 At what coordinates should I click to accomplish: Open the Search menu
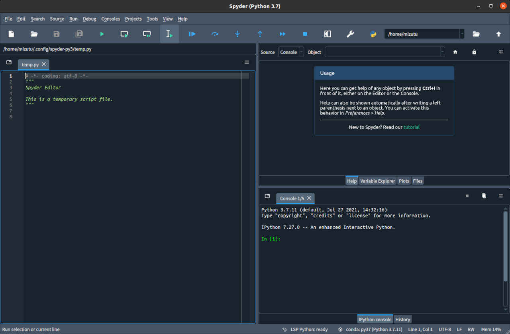pyautogui.click(x=37, y=19)
